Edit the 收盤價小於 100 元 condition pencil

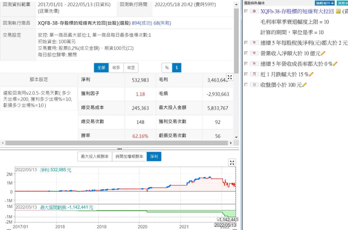point(305,85)
